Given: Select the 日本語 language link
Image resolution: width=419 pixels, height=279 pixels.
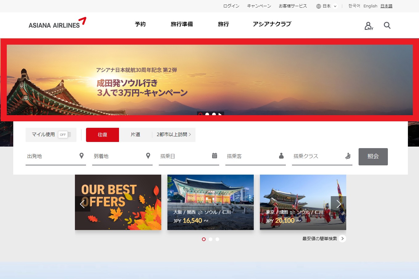Looking at the screenshot, I should 386,6.
